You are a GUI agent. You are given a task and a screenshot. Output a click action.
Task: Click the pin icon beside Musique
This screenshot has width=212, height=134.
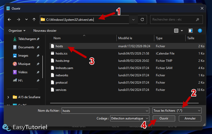point(38,64)
